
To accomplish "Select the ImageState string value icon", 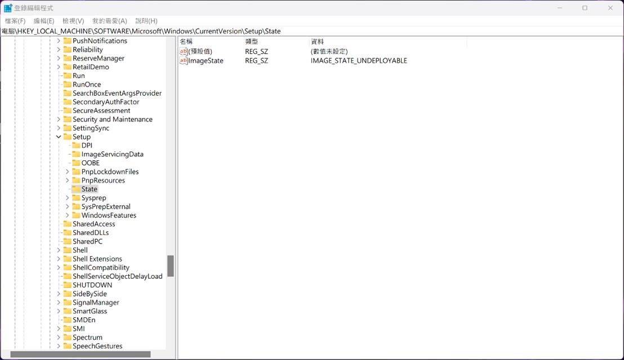I will (183, 61).
